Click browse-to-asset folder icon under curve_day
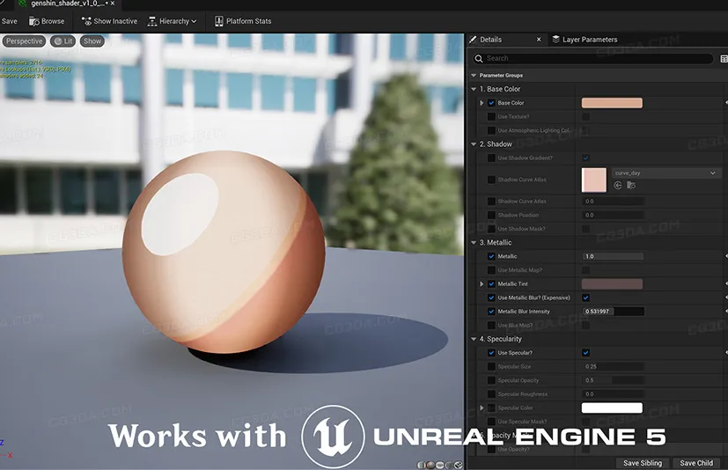 (x=631, y=186)
